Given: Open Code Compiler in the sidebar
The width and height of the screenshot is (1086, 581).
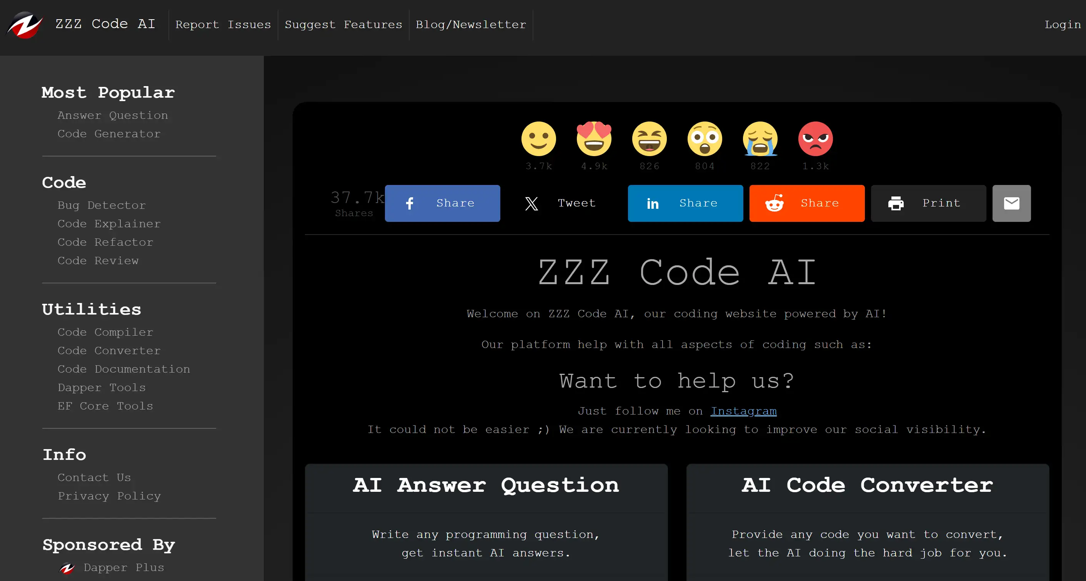Looking at the screenshot, I should [105, 332].
